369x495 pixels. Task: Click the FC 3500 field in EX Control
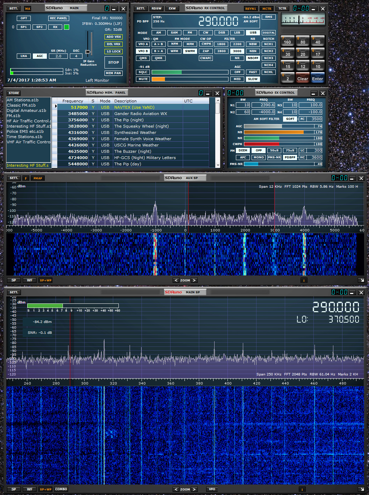(315, 119)
